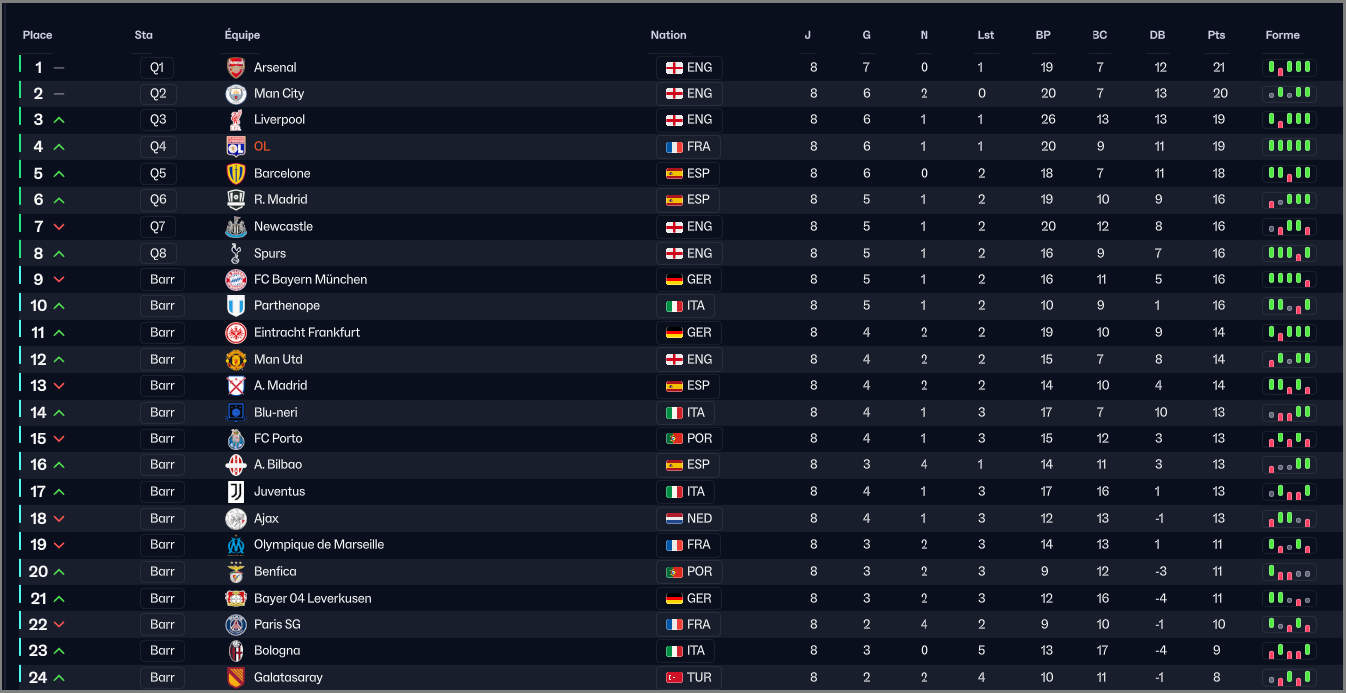1346x693 pixels.
Task: Open the Barcelone team name link
Action: pos(282,174)
